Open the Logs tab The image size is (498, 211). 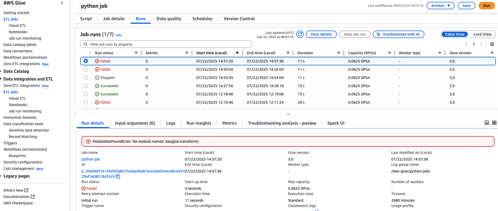click(x=170, y=123)
